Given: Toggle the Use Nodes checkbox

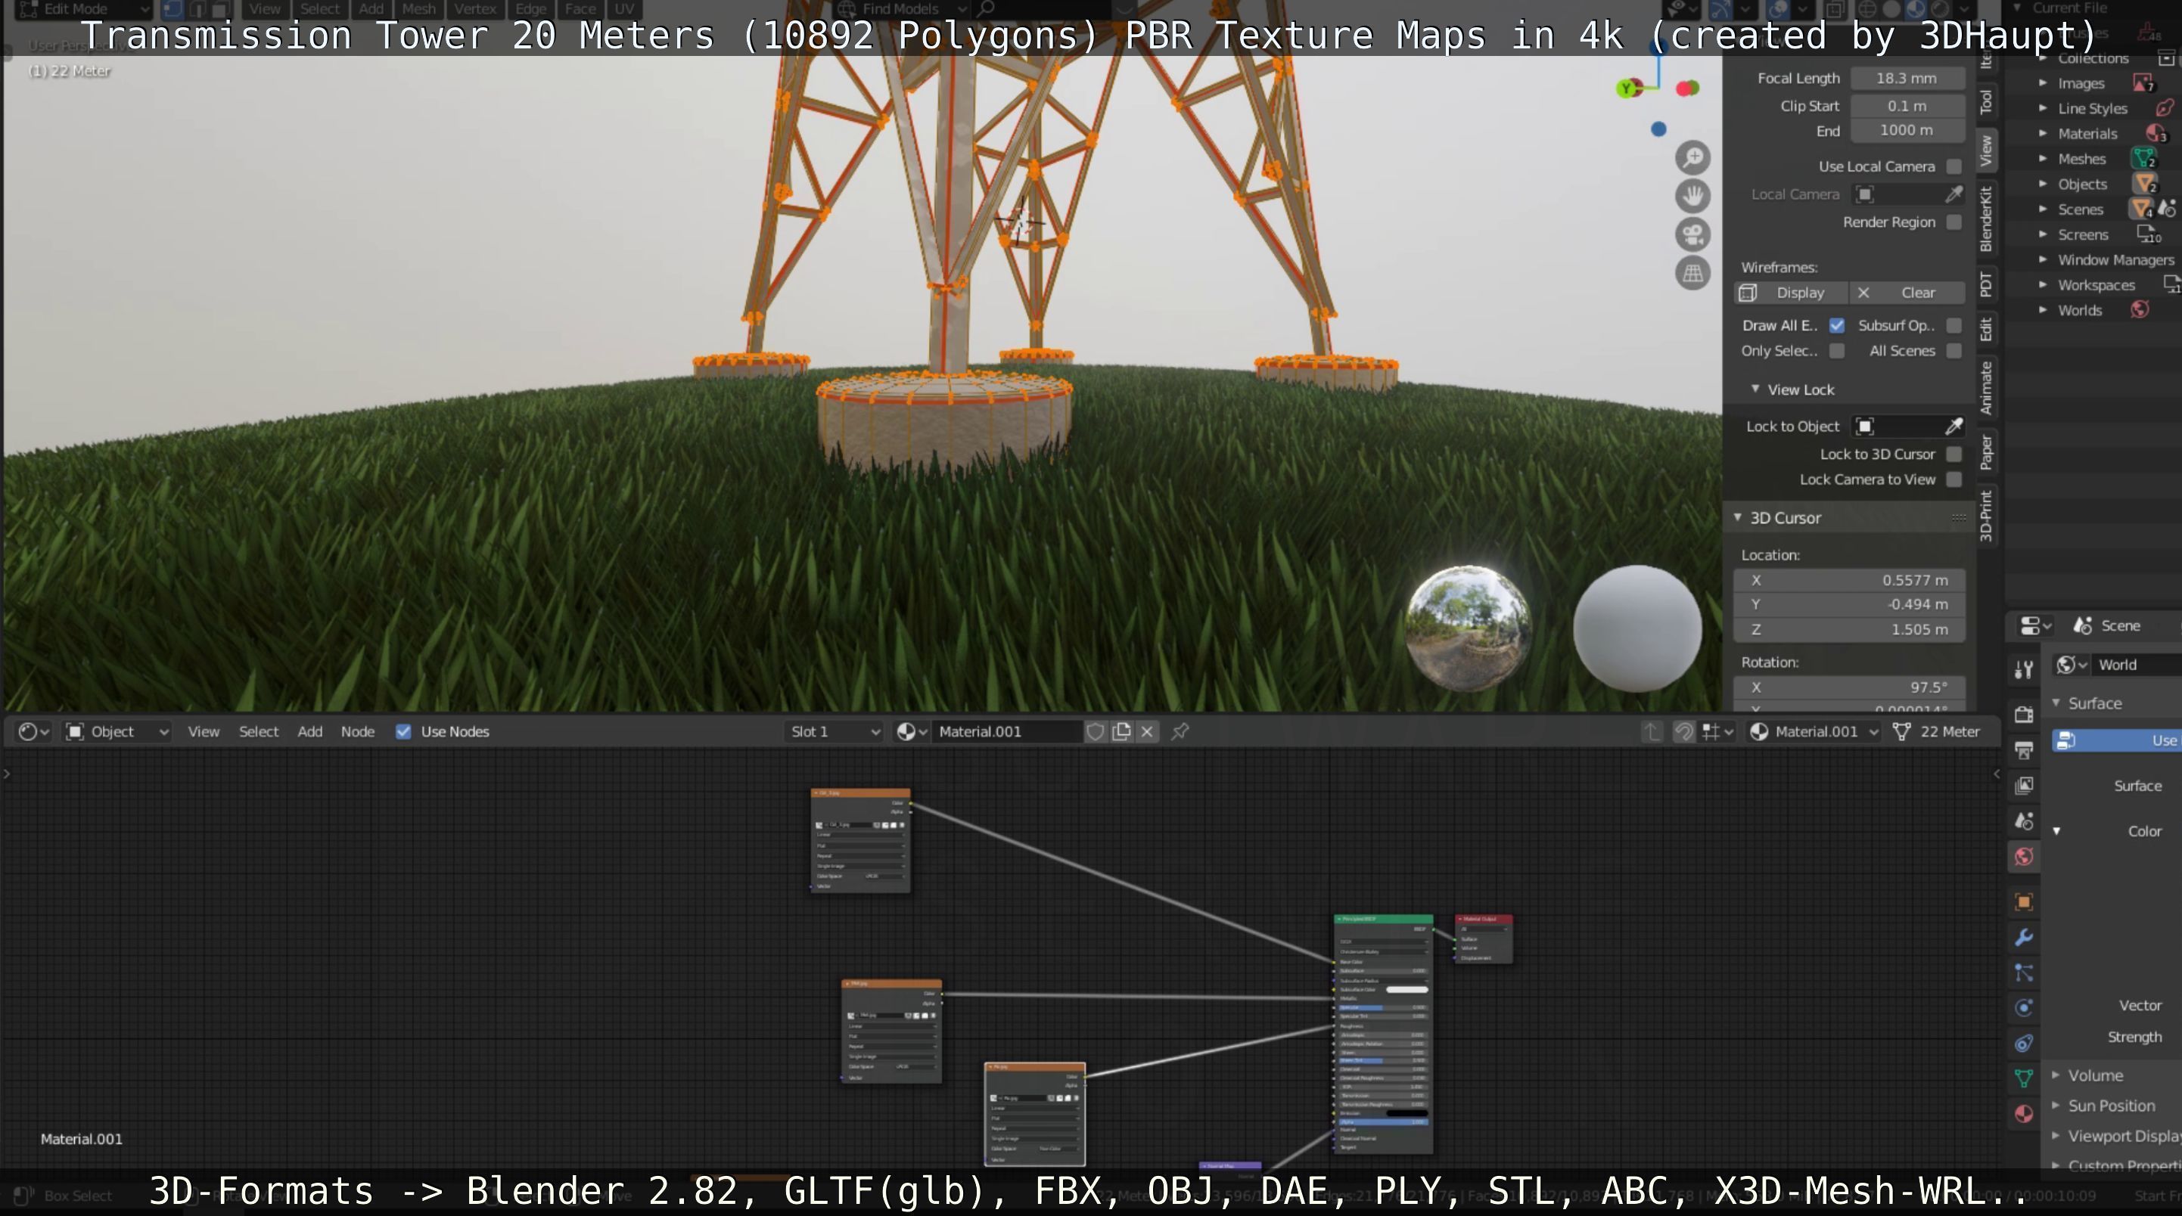Looking at the screenshot, I should 403,731.
